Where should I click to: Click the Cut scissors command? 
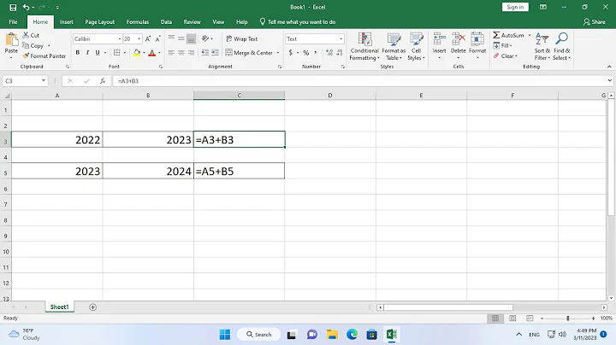point(31,35)
